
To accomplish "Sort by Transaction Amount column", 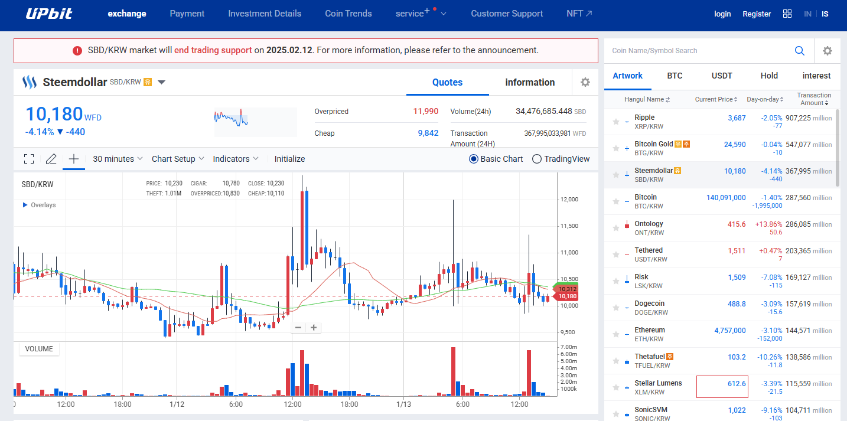I will [813, 99].
